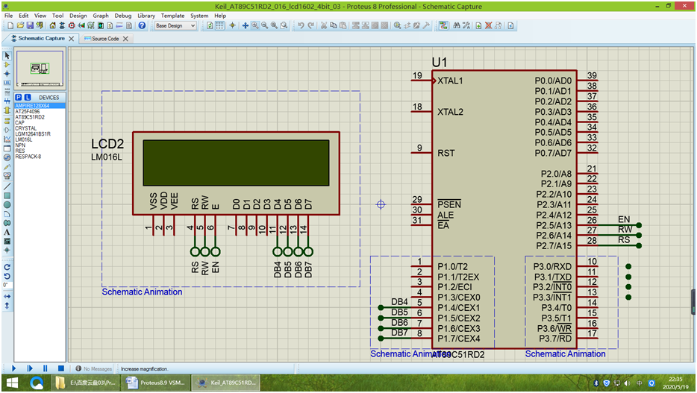The image size is (697, 393).
Task: Click the zoom in magnifier icon
Action: pyautogui.click(x=255, y=26)
